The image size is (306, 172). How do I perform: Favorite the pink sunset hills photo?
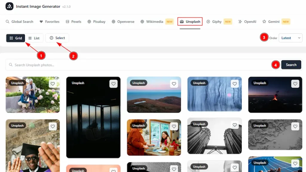pos(174,84)
